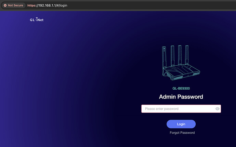
Task: Click the GL-BE9300 model name label
Action: [181, 89]
